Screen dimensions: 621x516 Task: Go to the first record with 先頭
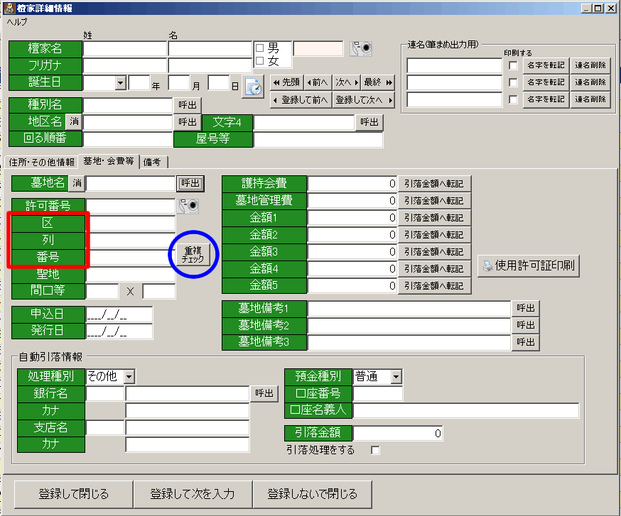[286, 82]
